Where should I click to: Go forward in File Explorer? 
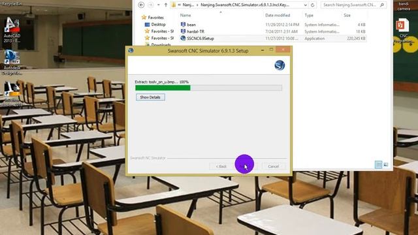(x=151, y=5)
